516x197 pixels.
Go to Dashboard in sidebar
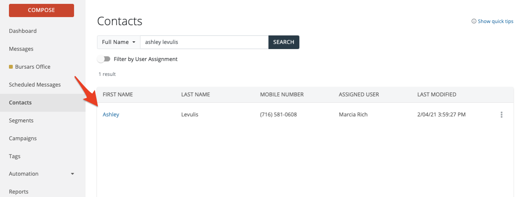23,31
